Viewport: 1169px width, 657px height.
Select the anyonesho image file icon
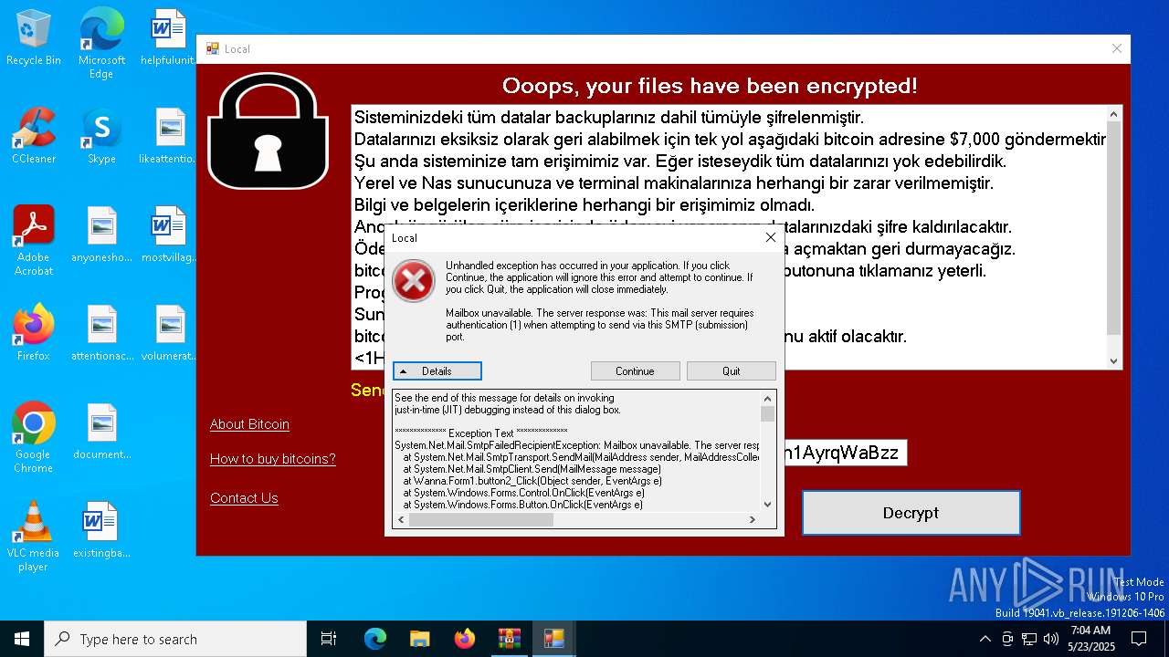pos(101,234)
